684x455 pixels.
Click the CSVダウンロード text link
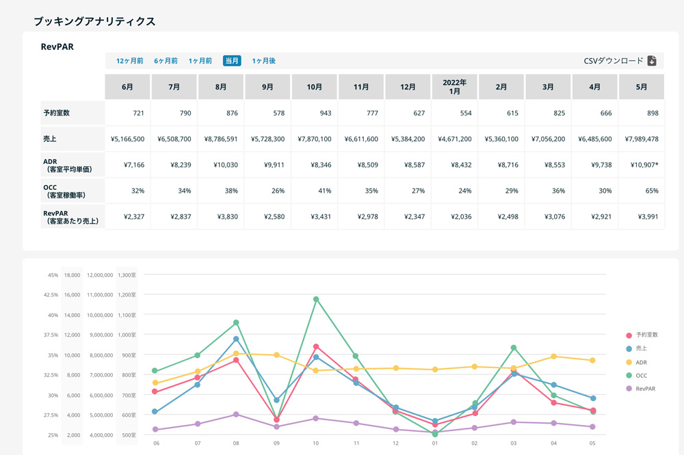tap(614, 61)
